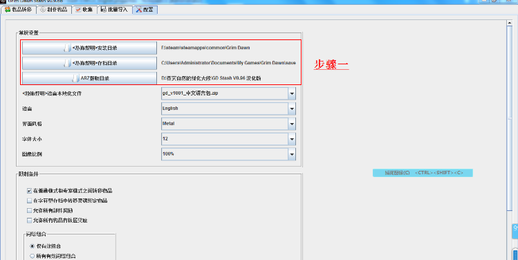Click the Grim Dawn 存档目录 save folder button
Viewport: 518px width, 260px height.
point(89,63)
